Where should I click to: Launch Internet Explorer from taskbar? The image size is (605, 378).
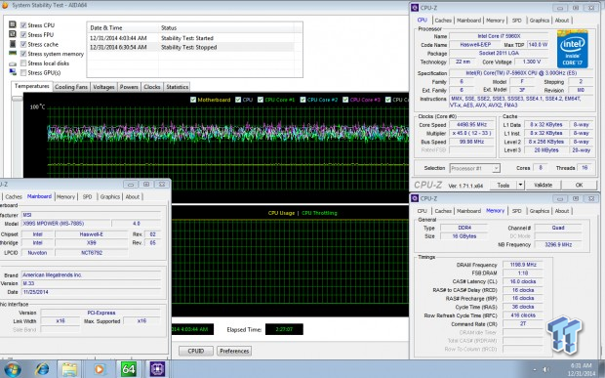pyautogui.click(x=42, y=369)
